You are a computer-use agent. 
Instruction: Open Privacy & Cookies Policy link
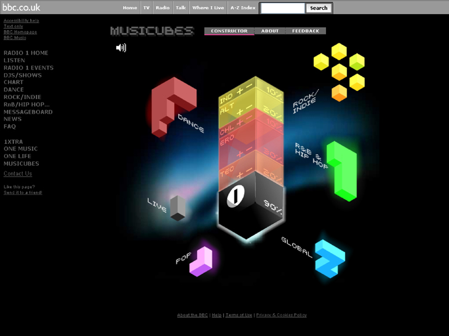(282, 315)
